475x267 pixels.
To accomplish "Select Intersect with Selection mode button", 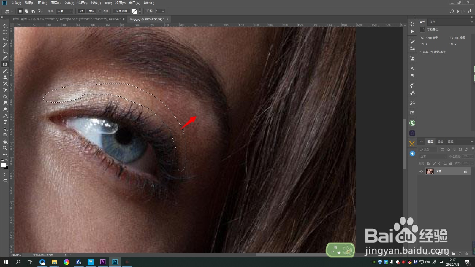I will pyautogui.click(x=39, y=11).
